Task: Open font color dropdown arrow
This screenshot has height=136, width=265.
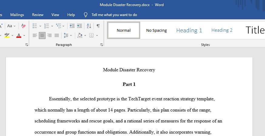Action: pos(24,35)
